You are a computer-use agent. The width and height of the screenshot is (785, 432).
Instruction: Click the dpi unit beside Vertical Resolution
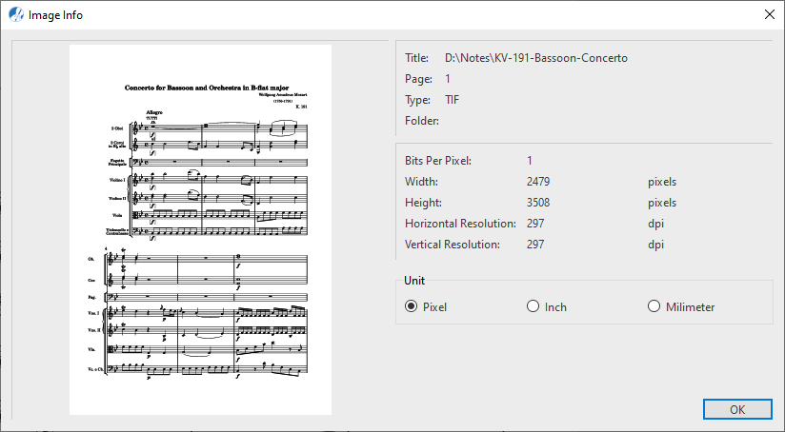(x=655, y=245)
